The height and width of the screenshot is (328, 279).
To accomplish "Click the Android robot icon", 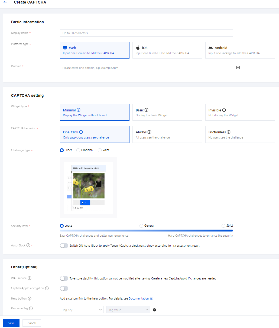I will coord(210,48).
